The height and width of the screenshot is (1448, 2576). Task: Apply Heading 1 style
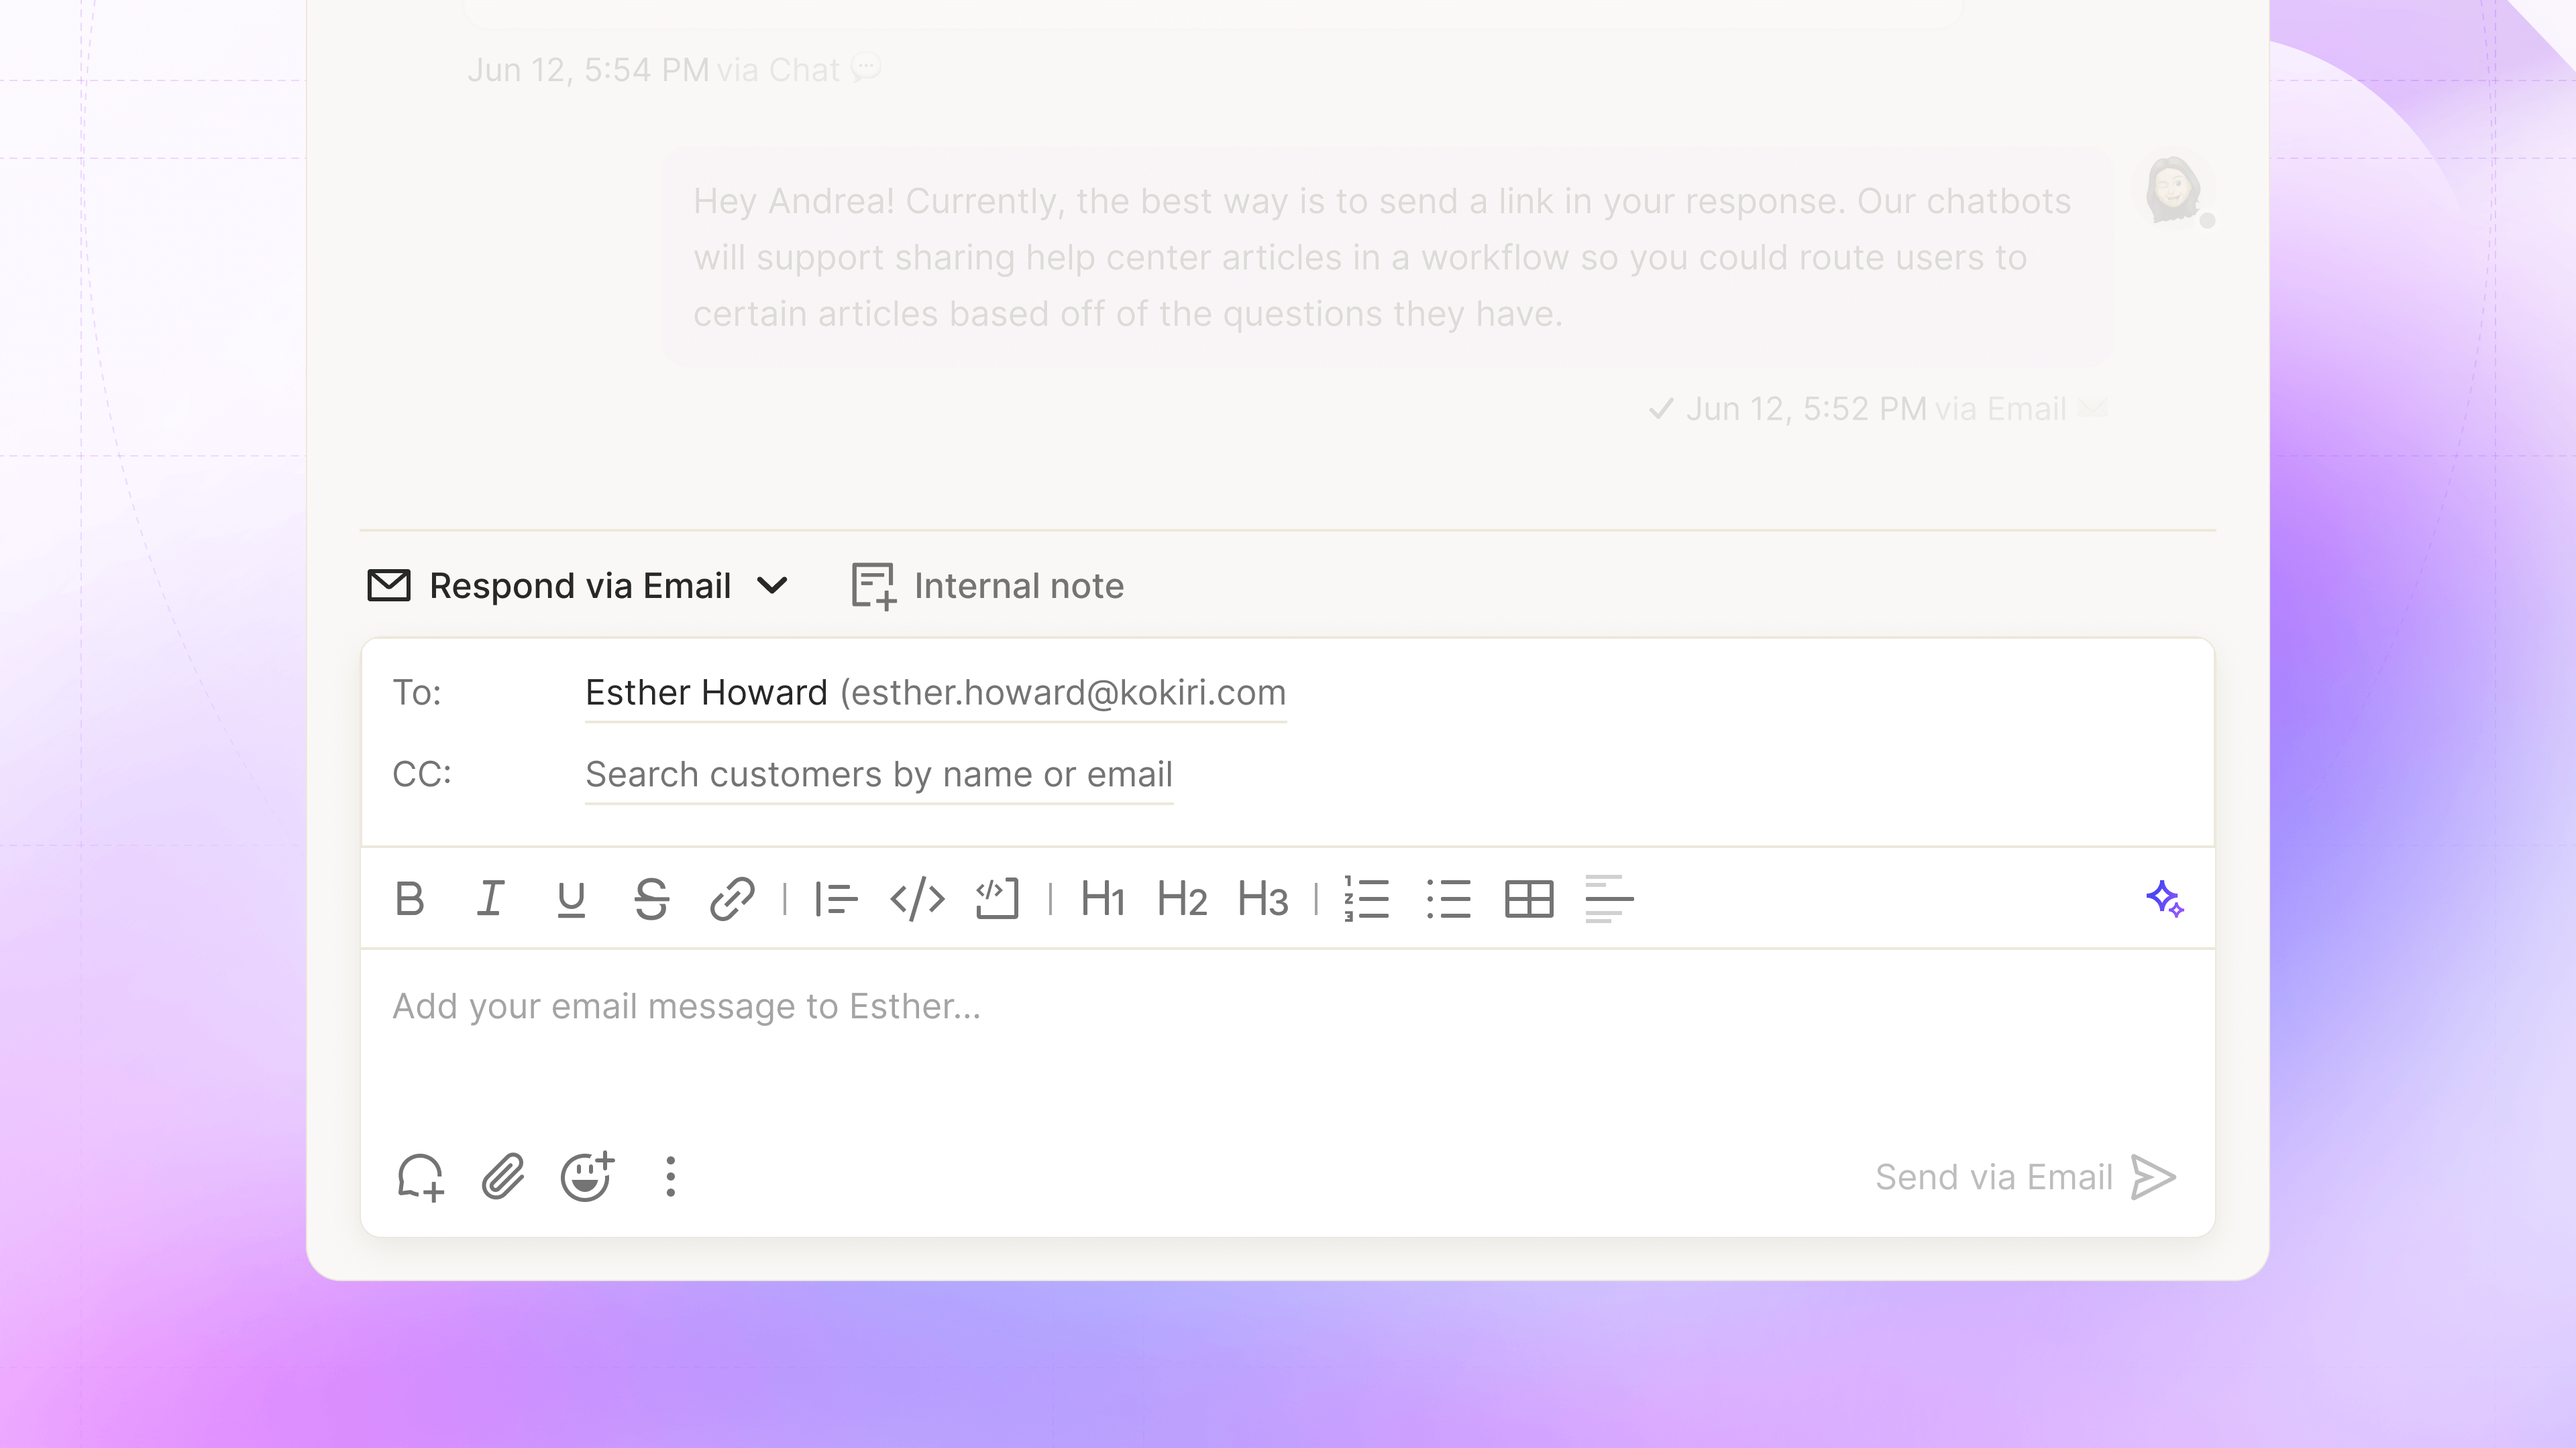(x=1103, y=898)
